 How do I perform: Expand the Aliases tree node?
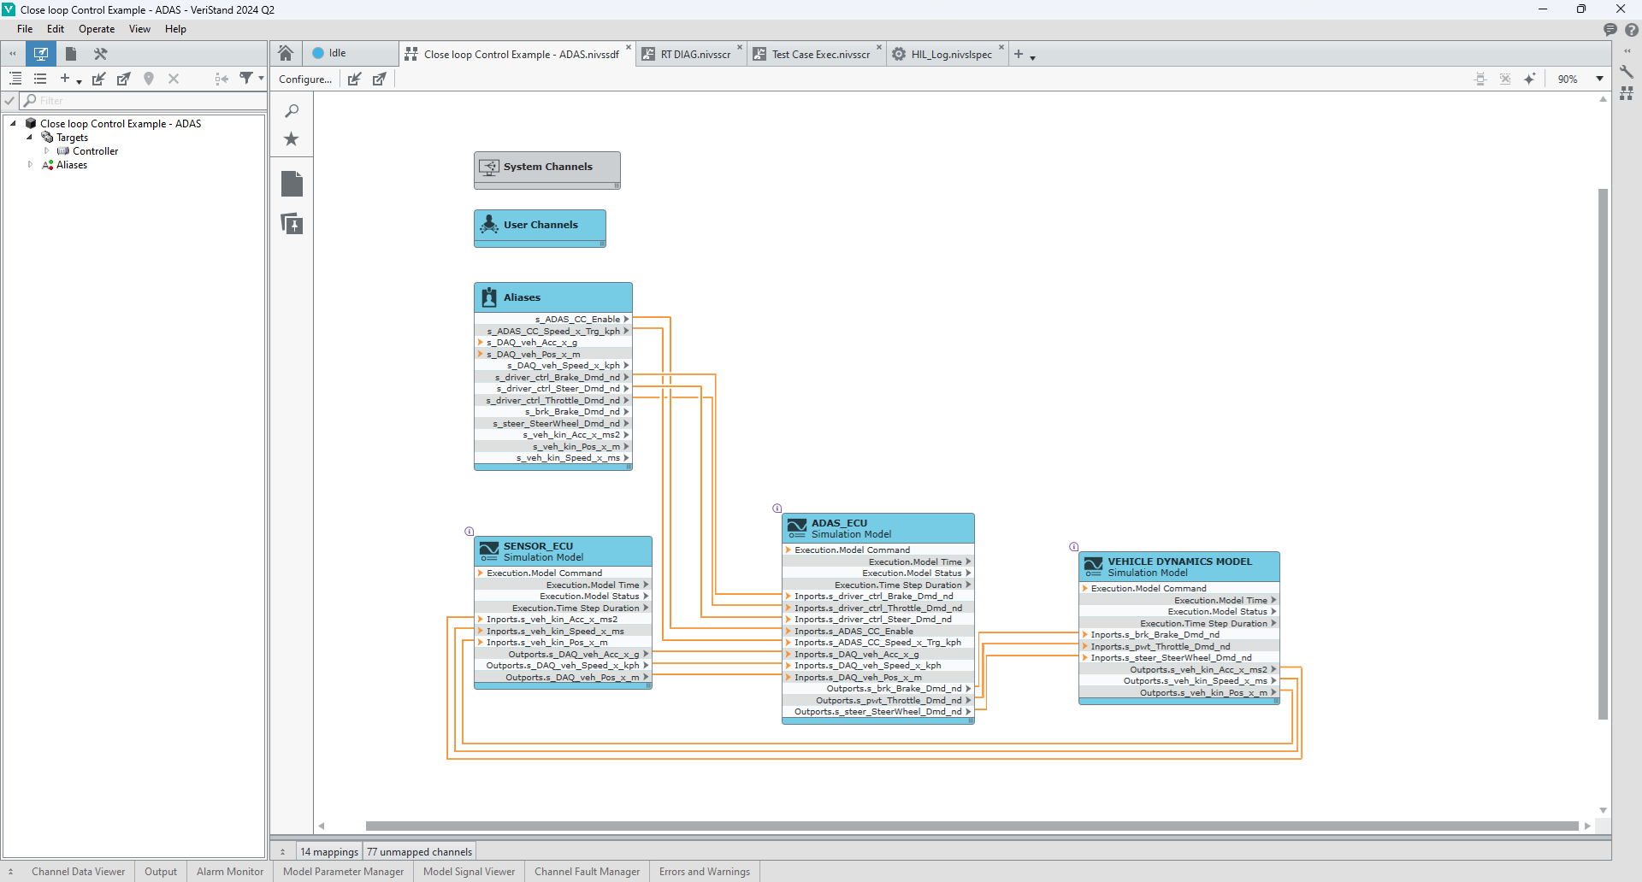pos(30,165)
